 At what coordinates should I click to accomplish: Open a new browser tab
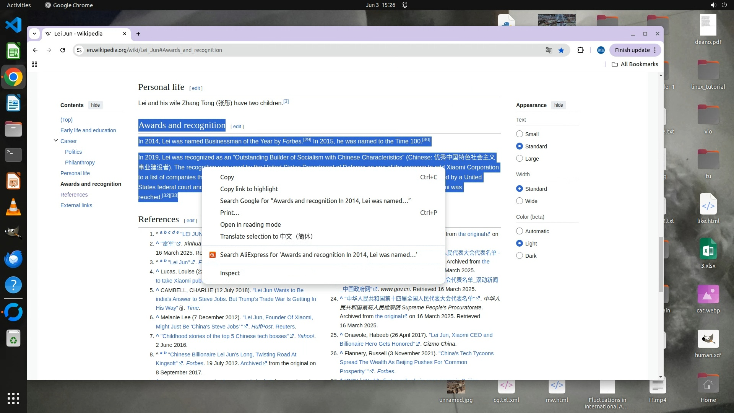(138, 34)
